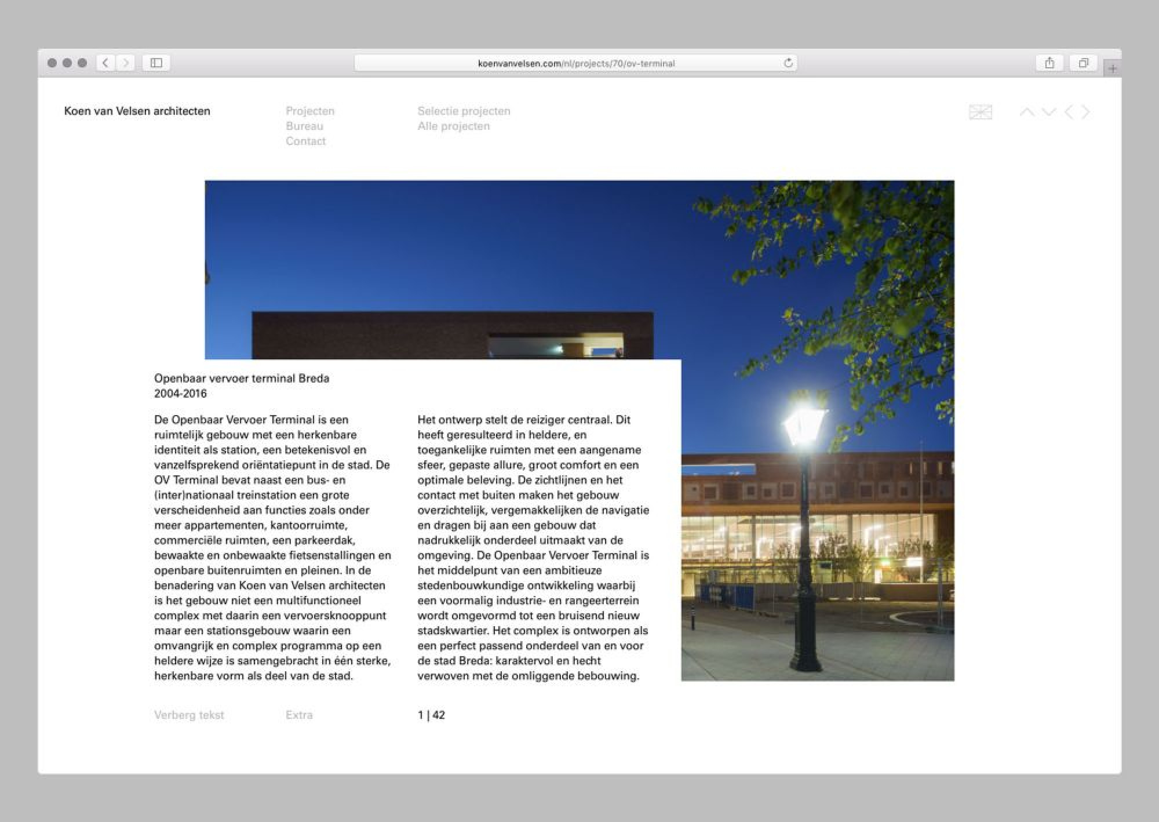The image size is (1159, 822).
Task: Go to previous image with left chevron
Action: coord(1069,112)
